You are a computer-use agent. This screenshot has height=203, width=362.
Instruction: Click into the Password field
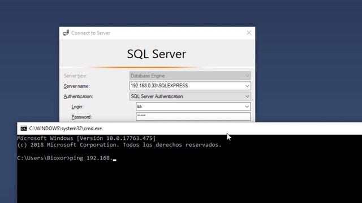(x=193, y=117)
